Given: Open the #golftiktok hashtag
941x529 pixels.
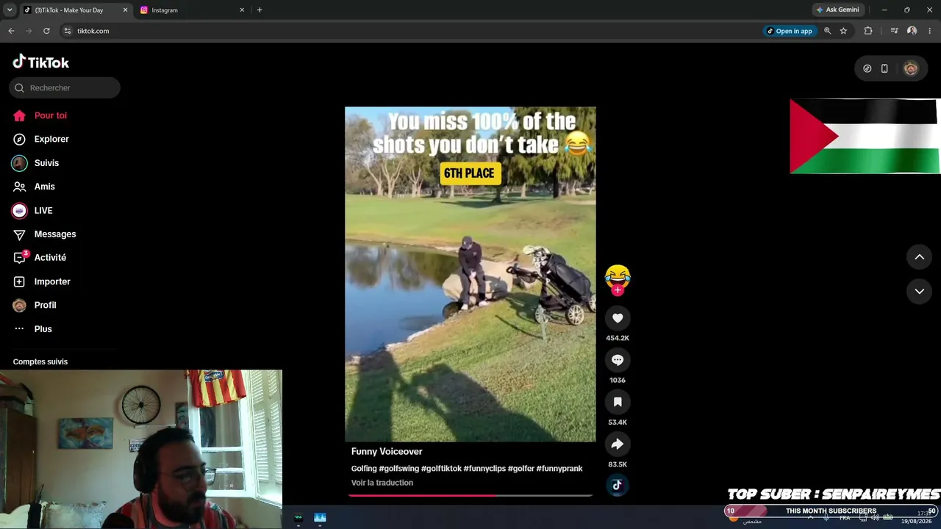Looking at the screenshot, I should click(441, 469).
